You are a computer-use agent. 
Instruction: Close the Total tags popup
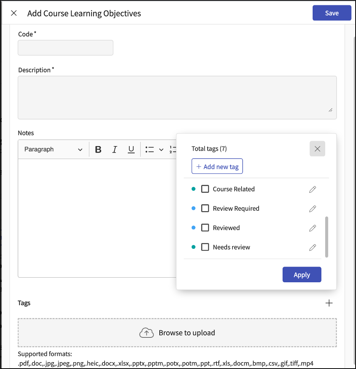click(317, 149)
